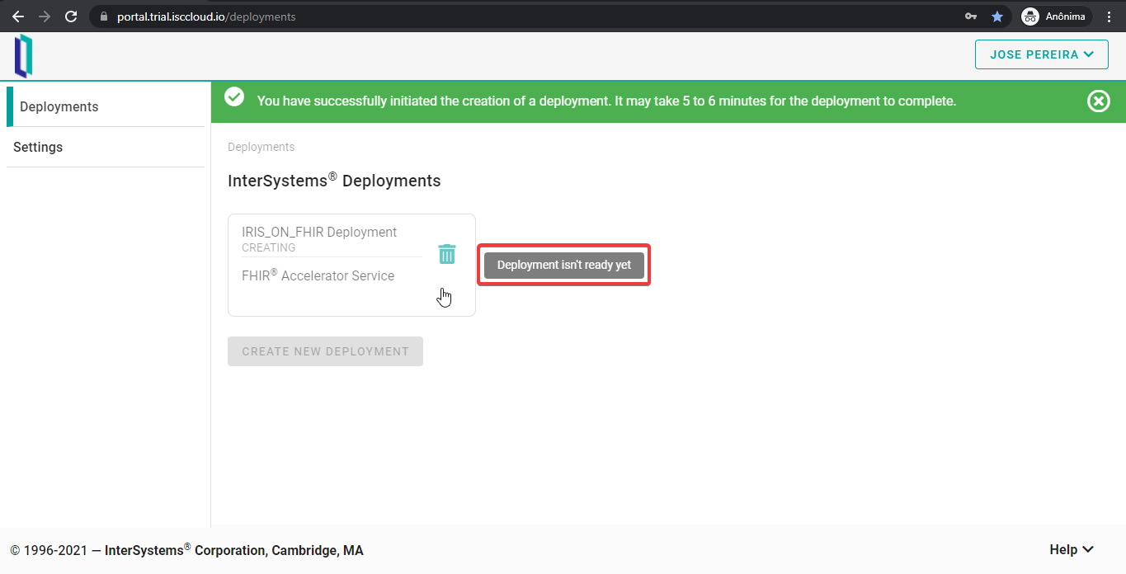Go back using the browser back arrow
The width and height of the screenshot is (1126, 574).
point(17,16)
